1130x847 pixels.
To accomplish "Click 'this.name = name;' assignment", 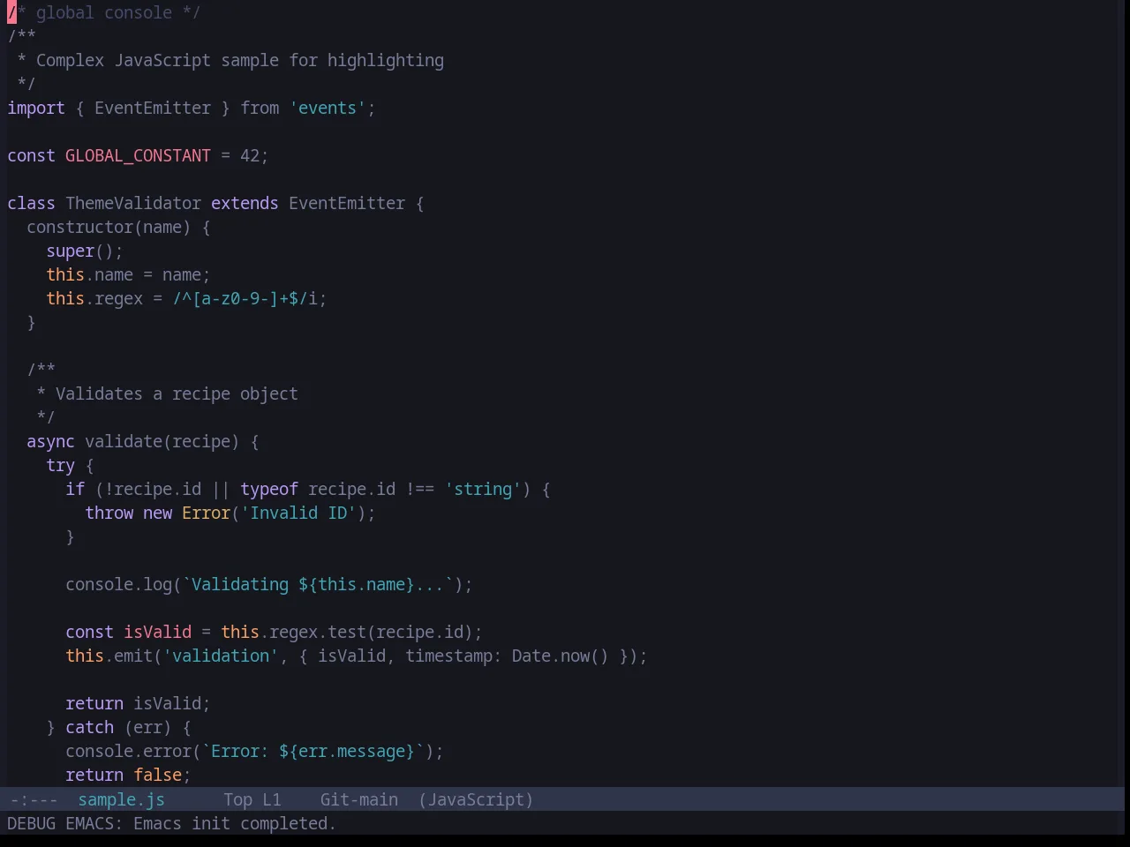I will [x=128, y=274].
